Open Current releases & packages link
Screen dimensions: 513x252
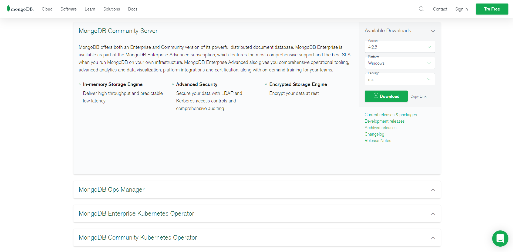(391, 115)
